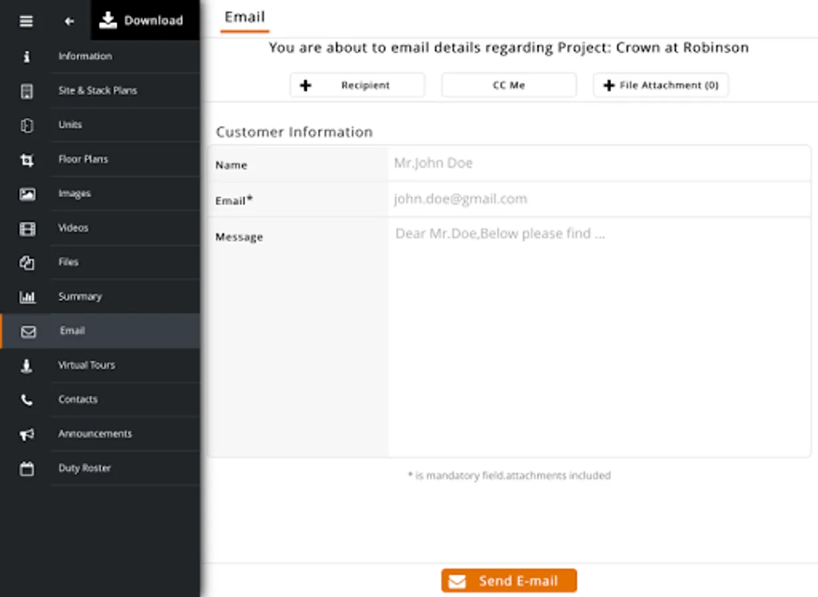Open the Files sidebar item
The width and height of the screenshot is (818, 597).
point(100,262)
